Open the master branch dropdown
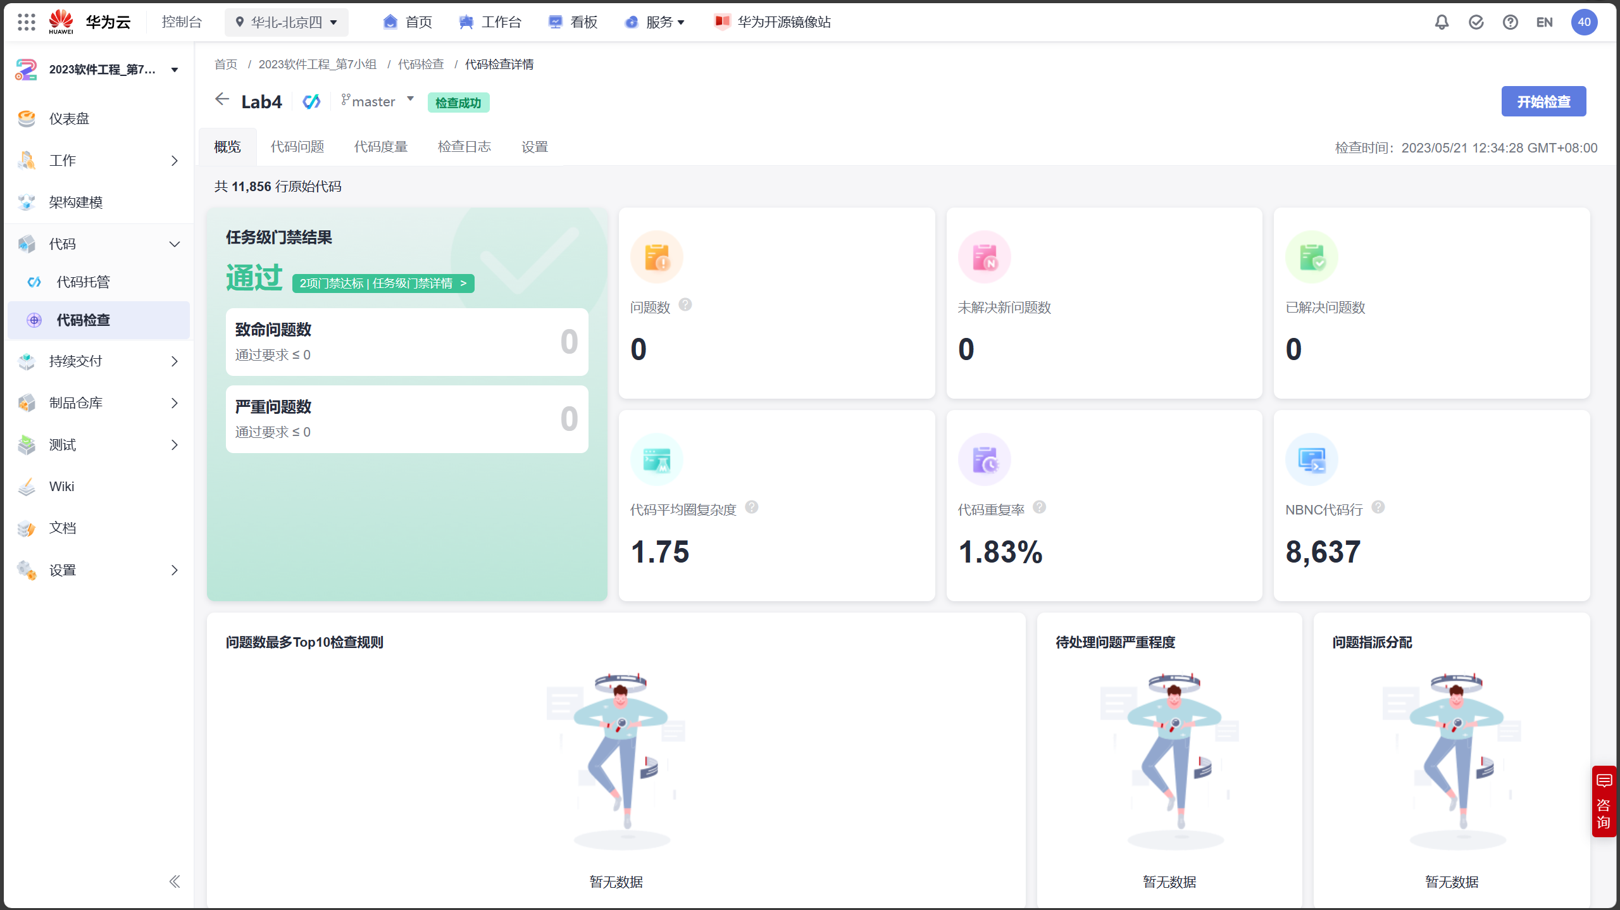This screenshot has width=1620, height=910. [378, 101]
